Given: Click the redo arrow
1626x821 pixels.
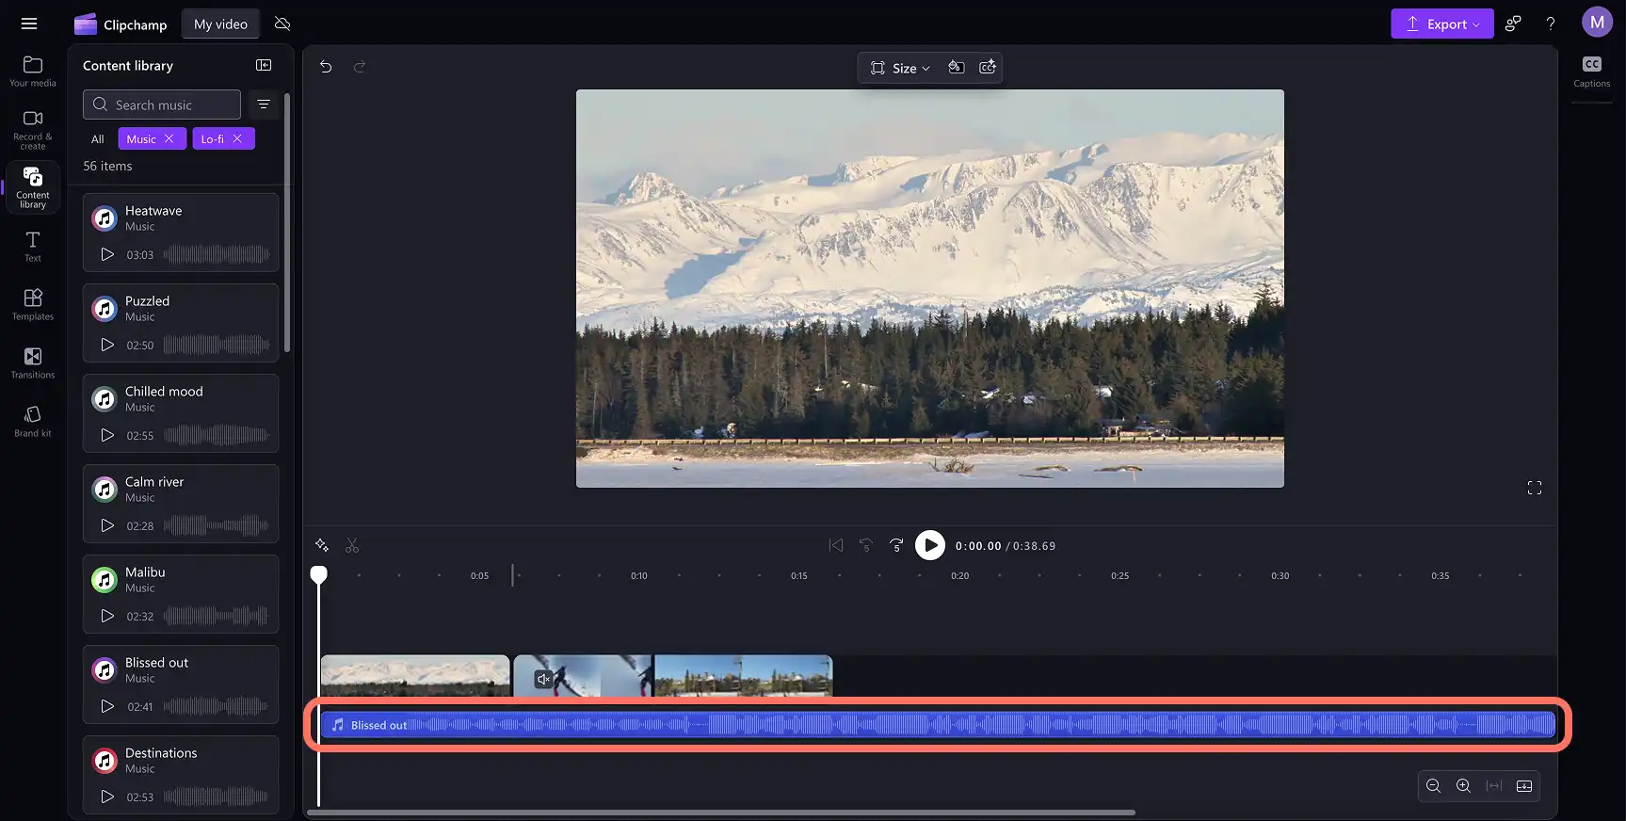Looking at the screenshot, I should pyautogui.click(x=359, y=67).
